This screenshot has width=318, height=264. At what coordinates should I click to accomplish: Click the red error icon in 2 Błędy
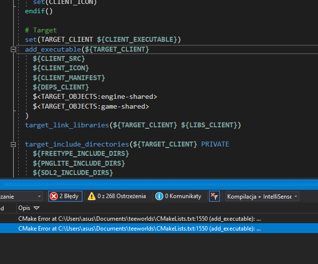tap(54, 196)
